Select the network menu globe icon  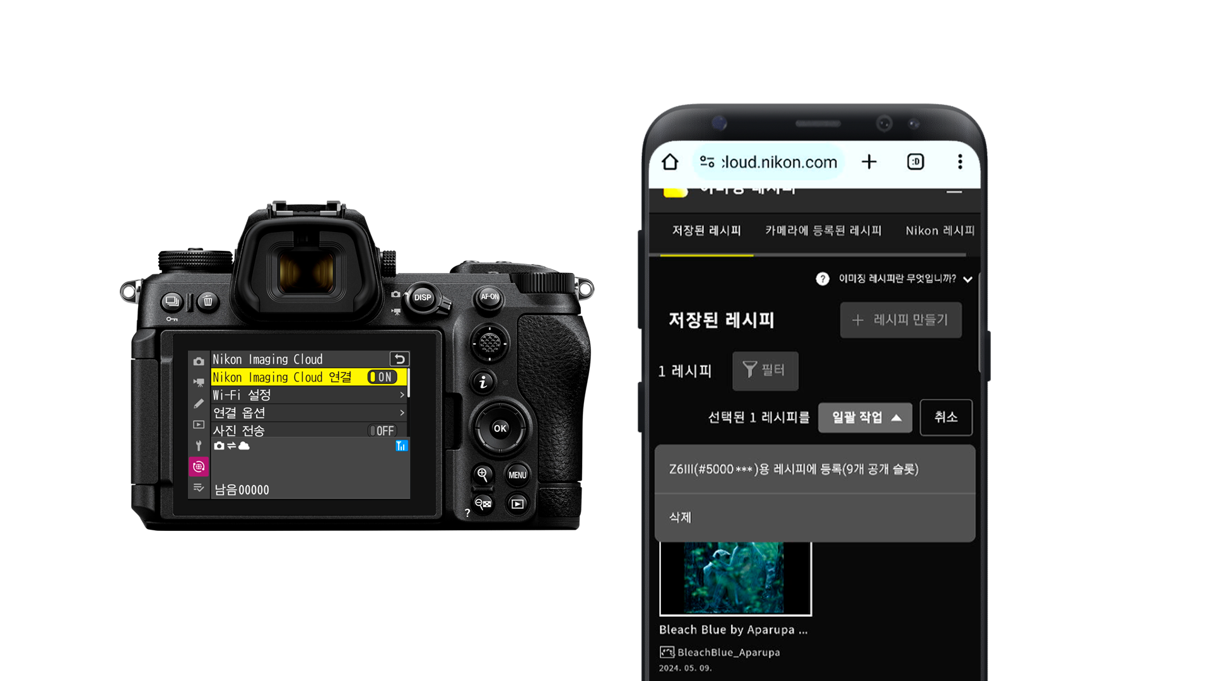199,467
